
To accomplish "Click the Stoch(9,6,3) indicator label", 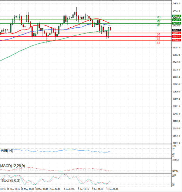I will tap(11, 180).
